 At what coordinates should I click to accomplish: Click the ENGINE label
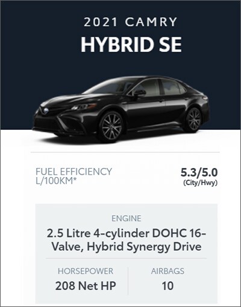coord(127,218)
